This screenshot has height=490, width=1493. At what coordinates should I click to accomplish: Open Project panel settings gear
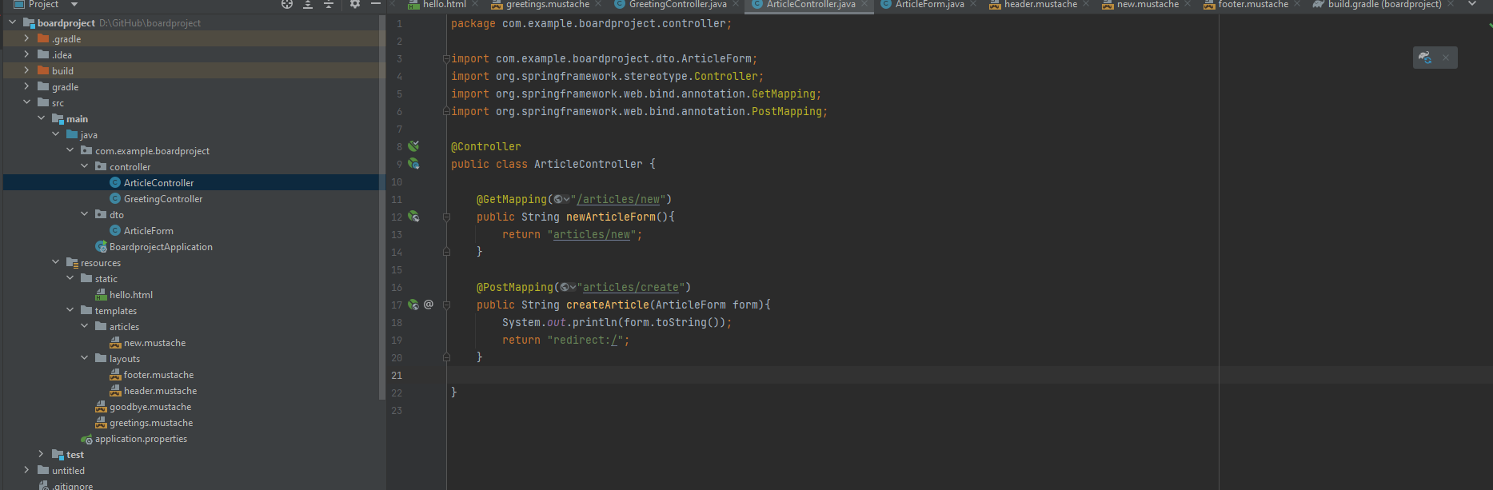coord(355,4)
